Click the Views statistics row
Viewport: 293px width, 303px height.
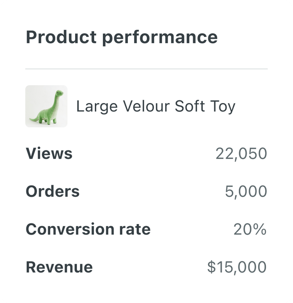coord(146,154)
